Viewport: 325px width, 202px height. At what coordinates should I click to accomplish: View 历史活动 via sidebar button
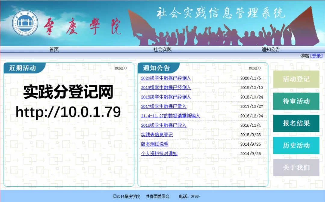coord(296,145)
